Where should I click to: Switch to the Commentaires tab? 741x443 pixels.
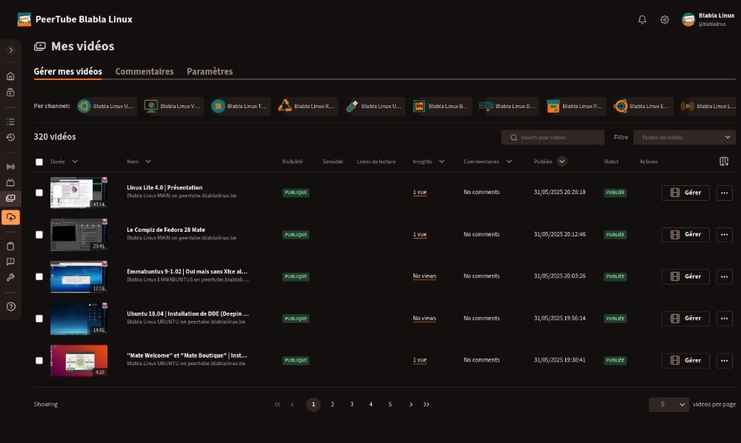(x=144, y=72)
